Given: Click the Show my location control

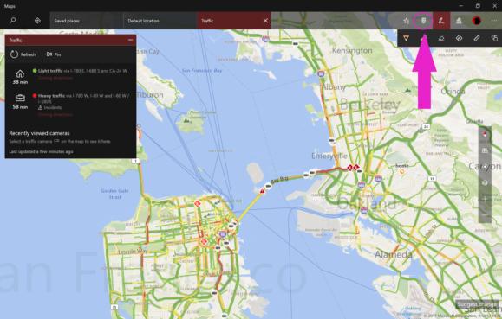Looking at the screenshot, I should coord(485,166).
